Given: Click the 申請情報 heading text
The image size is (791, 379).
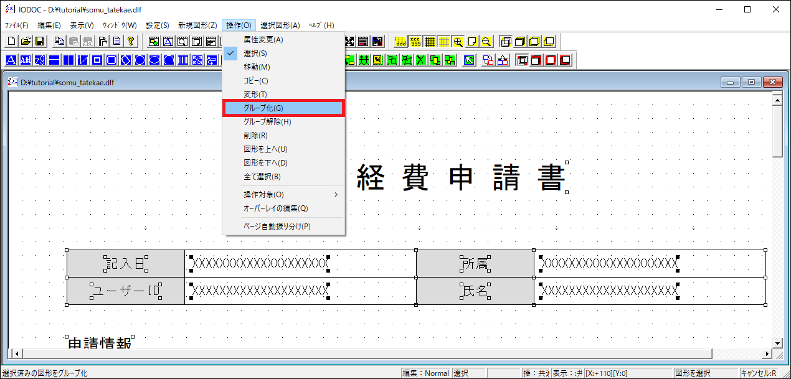Looking at the screenshot, I should 99,343.
